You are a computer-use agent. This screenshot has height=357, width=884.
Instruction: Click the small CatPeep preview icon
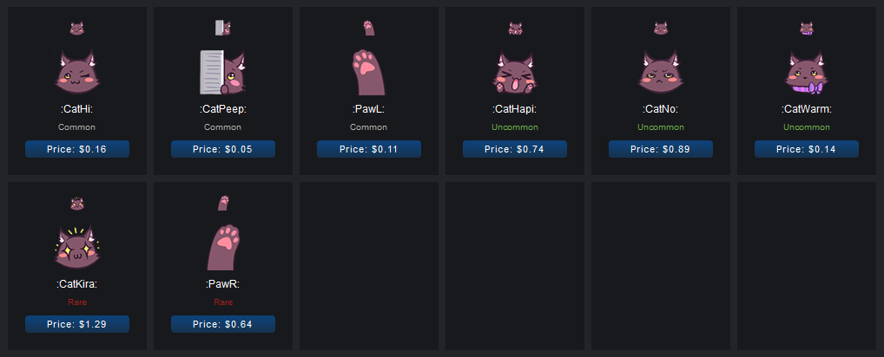click(222, 28)
